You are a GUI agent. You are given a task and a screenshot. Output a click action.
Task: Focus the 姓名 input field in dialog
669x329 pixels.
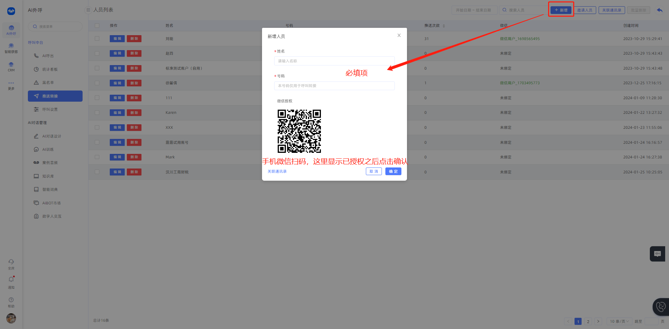(334, 61)
